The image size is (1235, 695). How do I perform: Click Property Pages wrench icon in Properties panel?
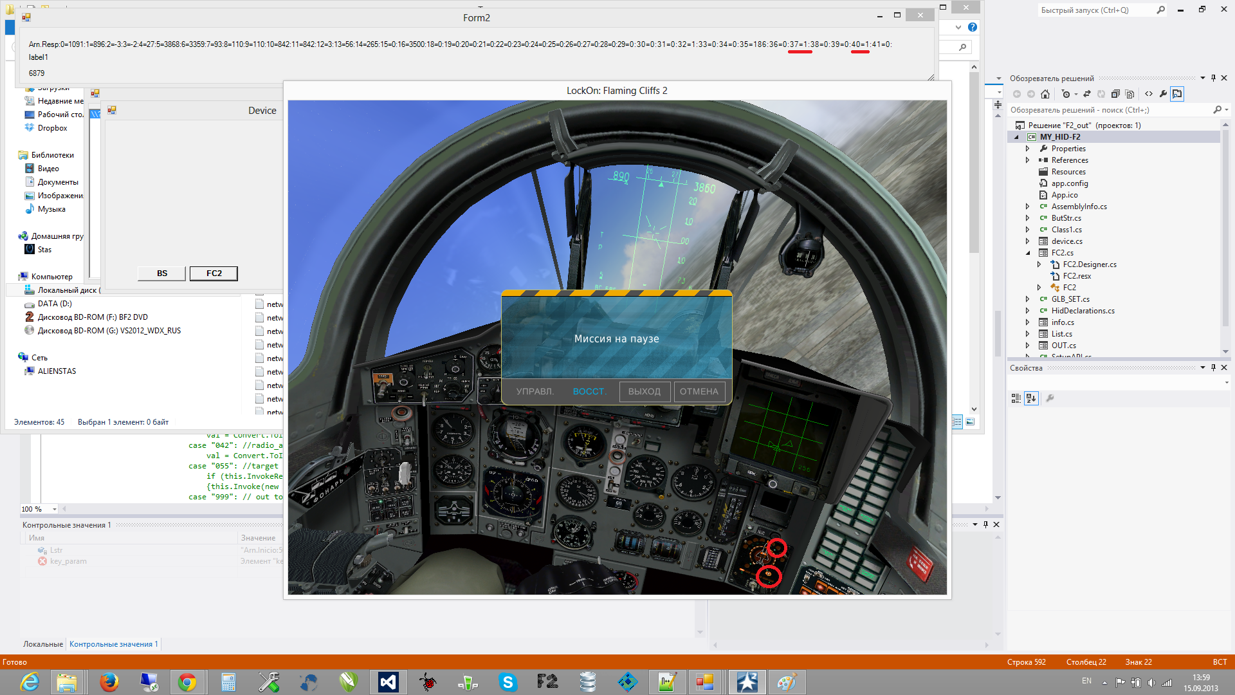coord(1050,398)
